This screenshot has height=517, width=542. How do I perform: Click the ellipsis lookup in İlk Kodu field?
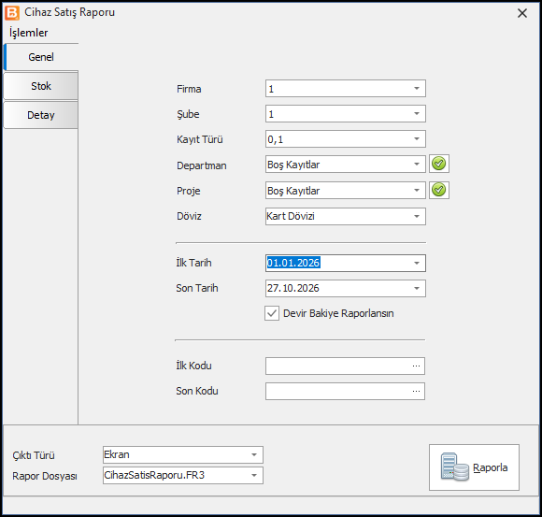click(x=416, y=366)
